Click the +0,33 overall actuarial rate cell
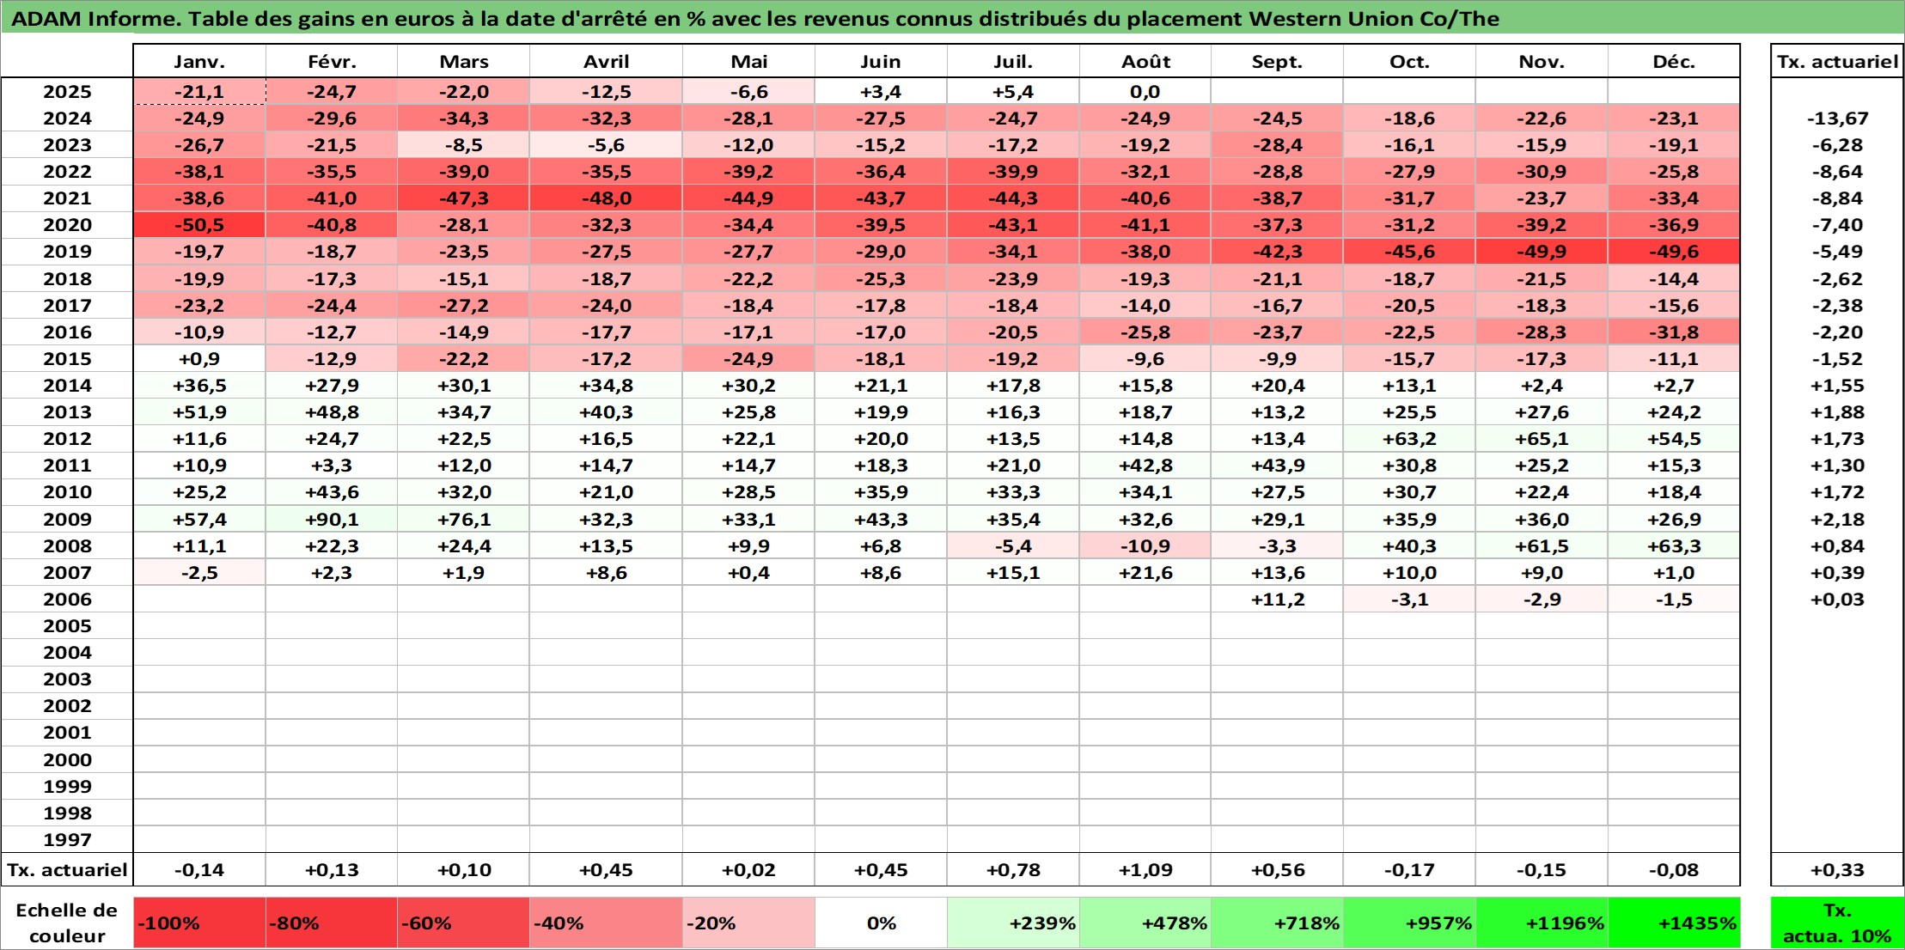This screenshot has height=950, width=1905. (x=1837, y=870)
